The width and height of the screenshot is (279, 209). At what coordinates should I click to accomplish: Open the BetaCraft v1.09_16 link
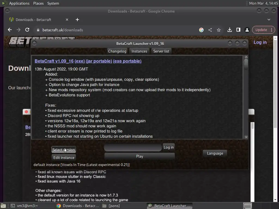(x=54, y=61)
